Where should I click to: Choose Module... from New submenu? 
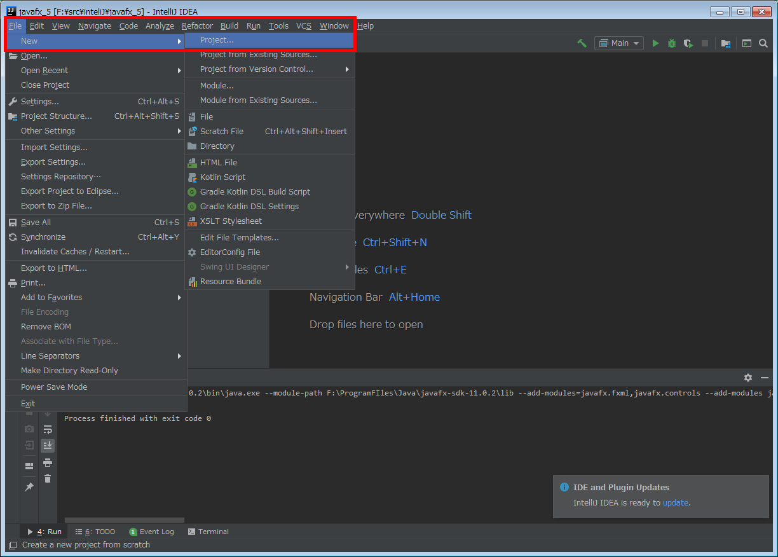[x=270, y=86]
